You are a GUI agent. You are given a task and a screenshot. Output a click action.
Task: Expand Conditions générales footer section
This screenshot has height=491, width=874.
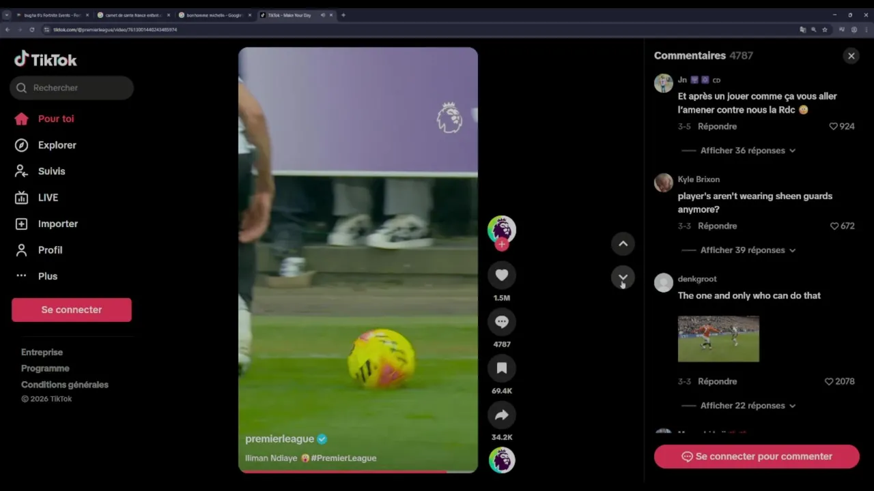65,385
